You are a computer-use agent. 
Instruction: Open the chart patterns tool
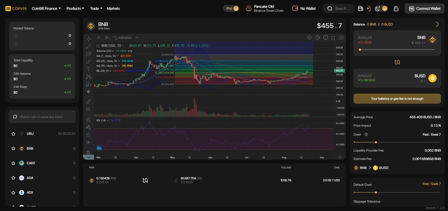88,76
